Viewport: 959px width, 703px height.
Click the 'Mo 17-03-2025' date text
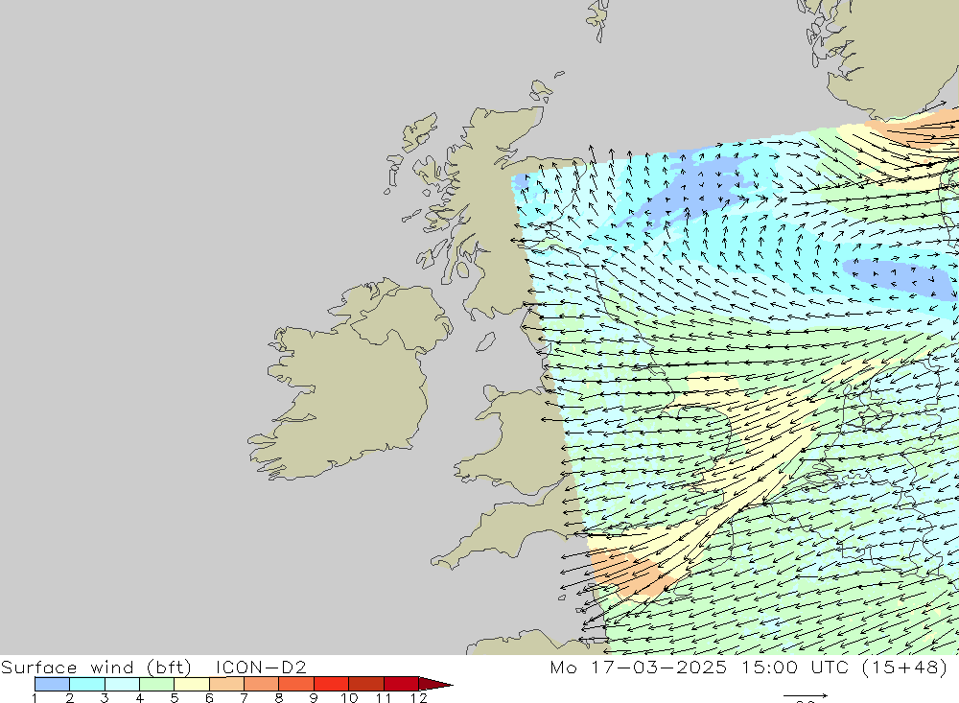click(x=639, y=667)
